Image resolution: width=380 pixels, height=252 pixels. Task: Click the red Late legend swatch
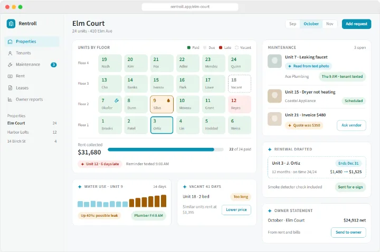click(221, 47)
